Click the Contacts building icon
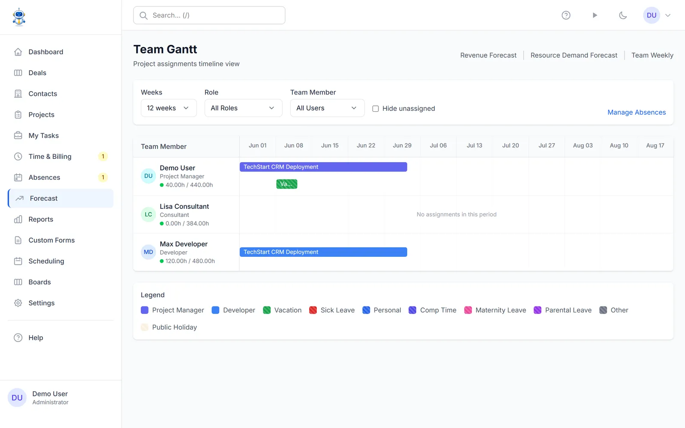The width and height of the screenshot is (685, 428). pyautogui.click(x=18, y=94)
